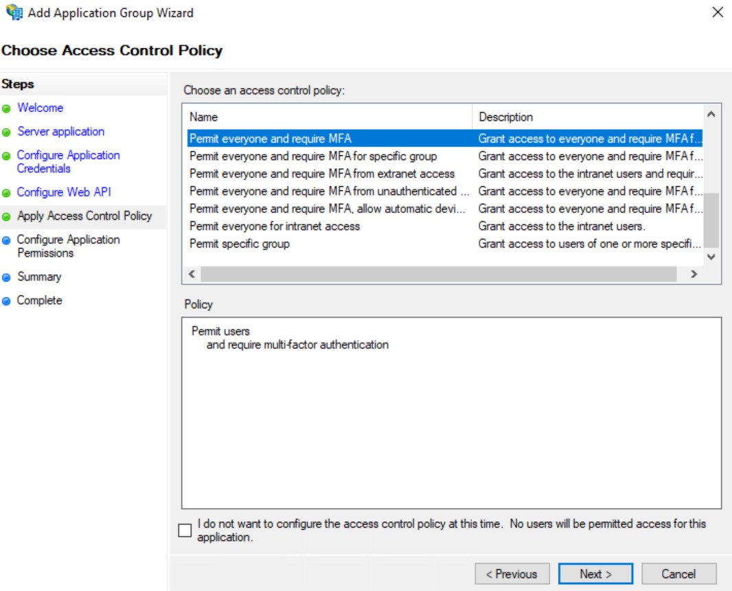The image size is (732, 591).
Task: Click description 'Grant access to the intranet users.'
Action: click(x=562, y=227)
